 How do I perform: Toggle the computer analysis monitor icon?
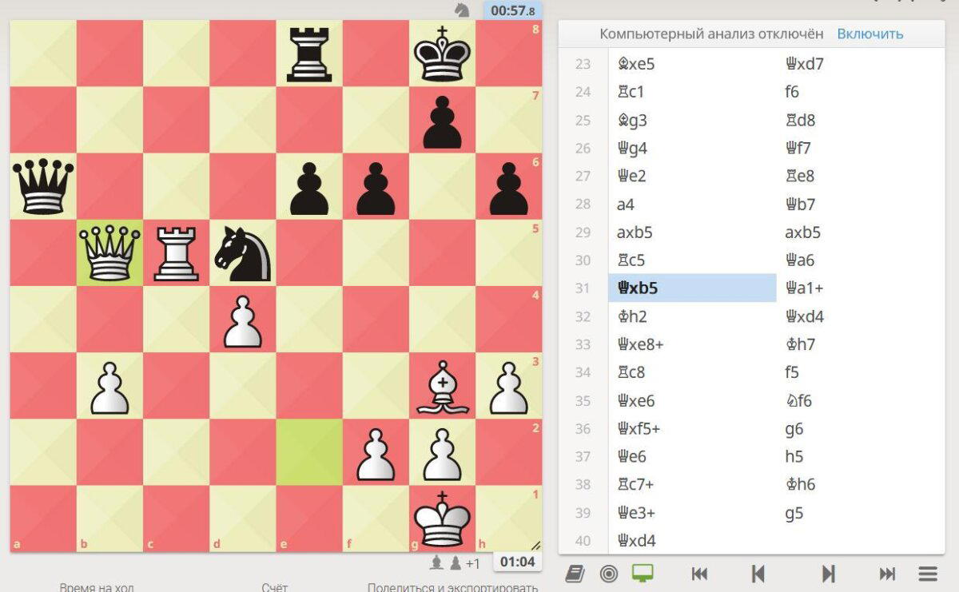[x=643, y=574]
